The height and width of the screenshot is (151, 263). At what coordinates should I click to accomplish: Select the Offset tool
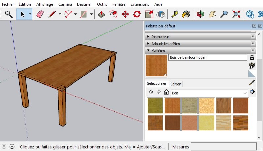[113, 14]
